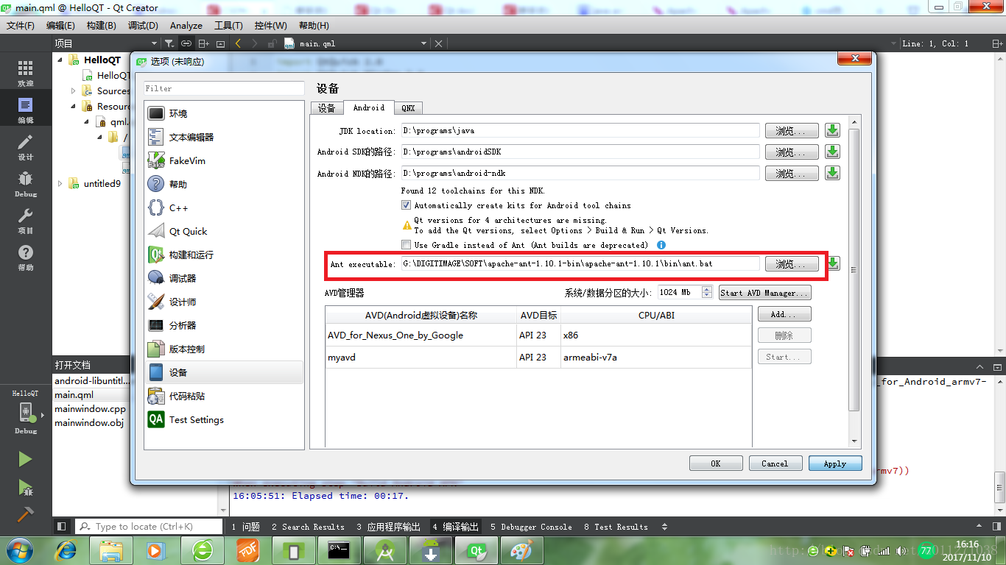Select 文本编辑器 options category
Image resolution: width=1006 pixels, height=565 pixels.
click(224, 137)
